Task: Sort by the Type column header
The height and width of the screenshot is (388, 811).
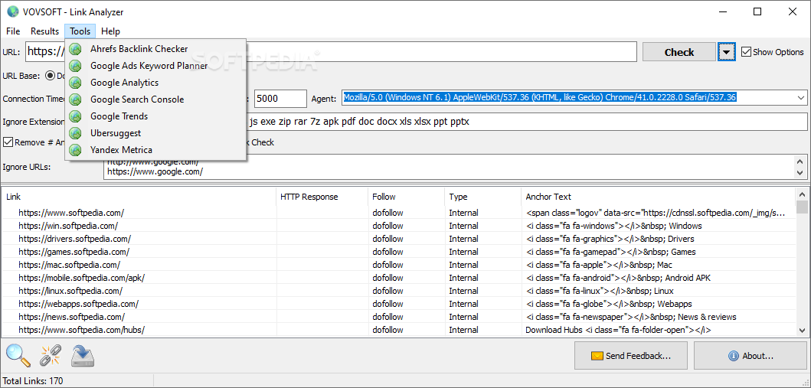Action: tap(483, 197)
